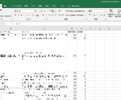Screen dimensions: 121x100
Task: Select column E header
Action: pos(81,29)
